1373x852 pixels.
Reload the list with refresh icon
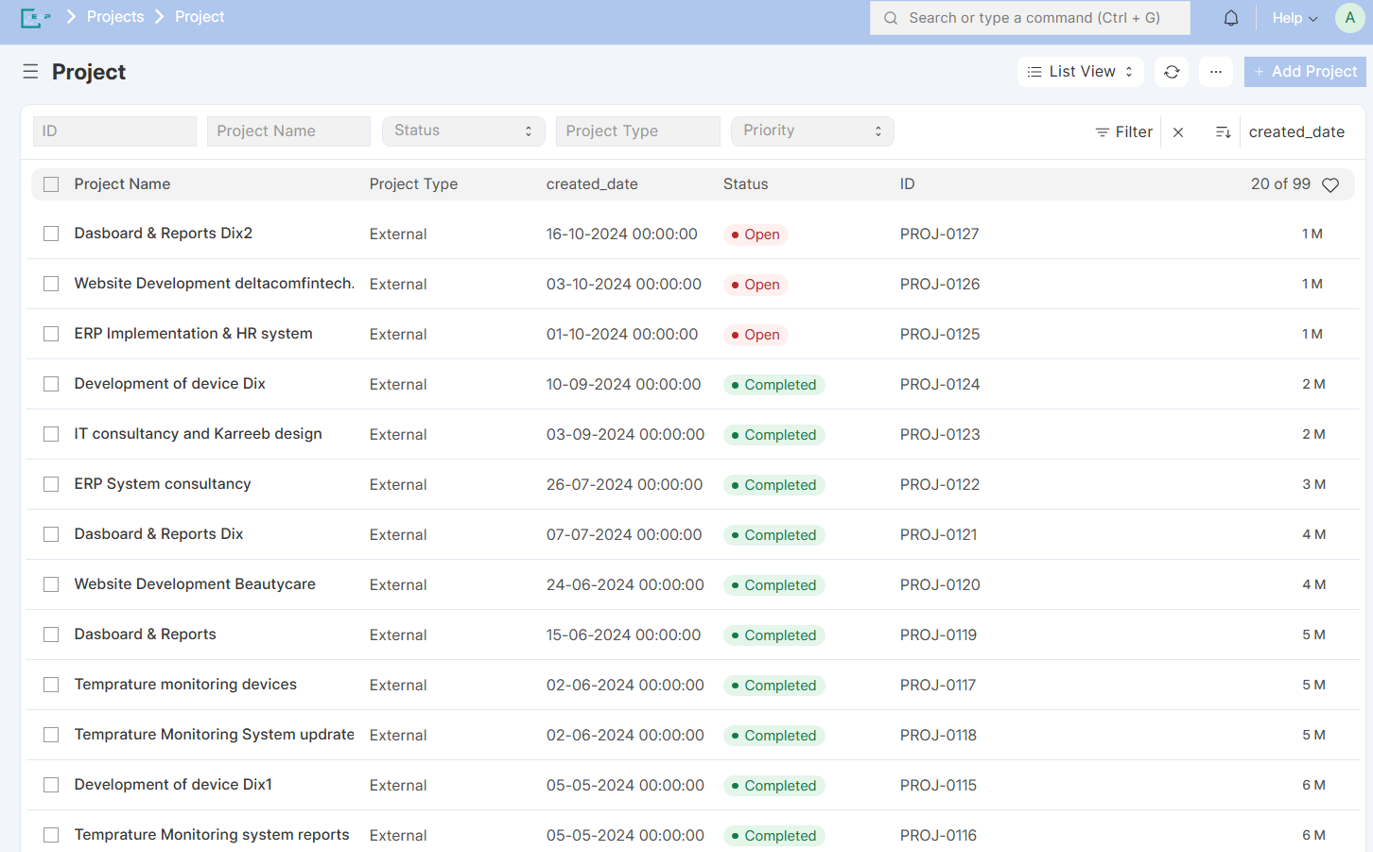click(1172, 72)
